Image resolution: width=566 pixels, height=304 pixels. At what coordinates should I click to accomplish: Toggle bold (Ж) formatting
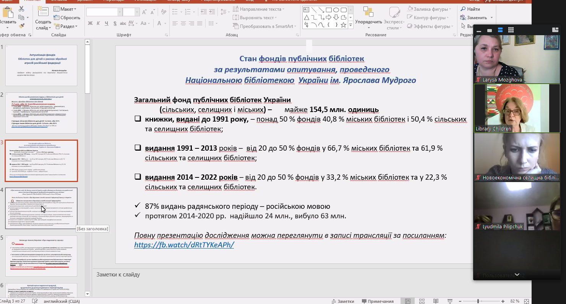[x=90, y=23]
